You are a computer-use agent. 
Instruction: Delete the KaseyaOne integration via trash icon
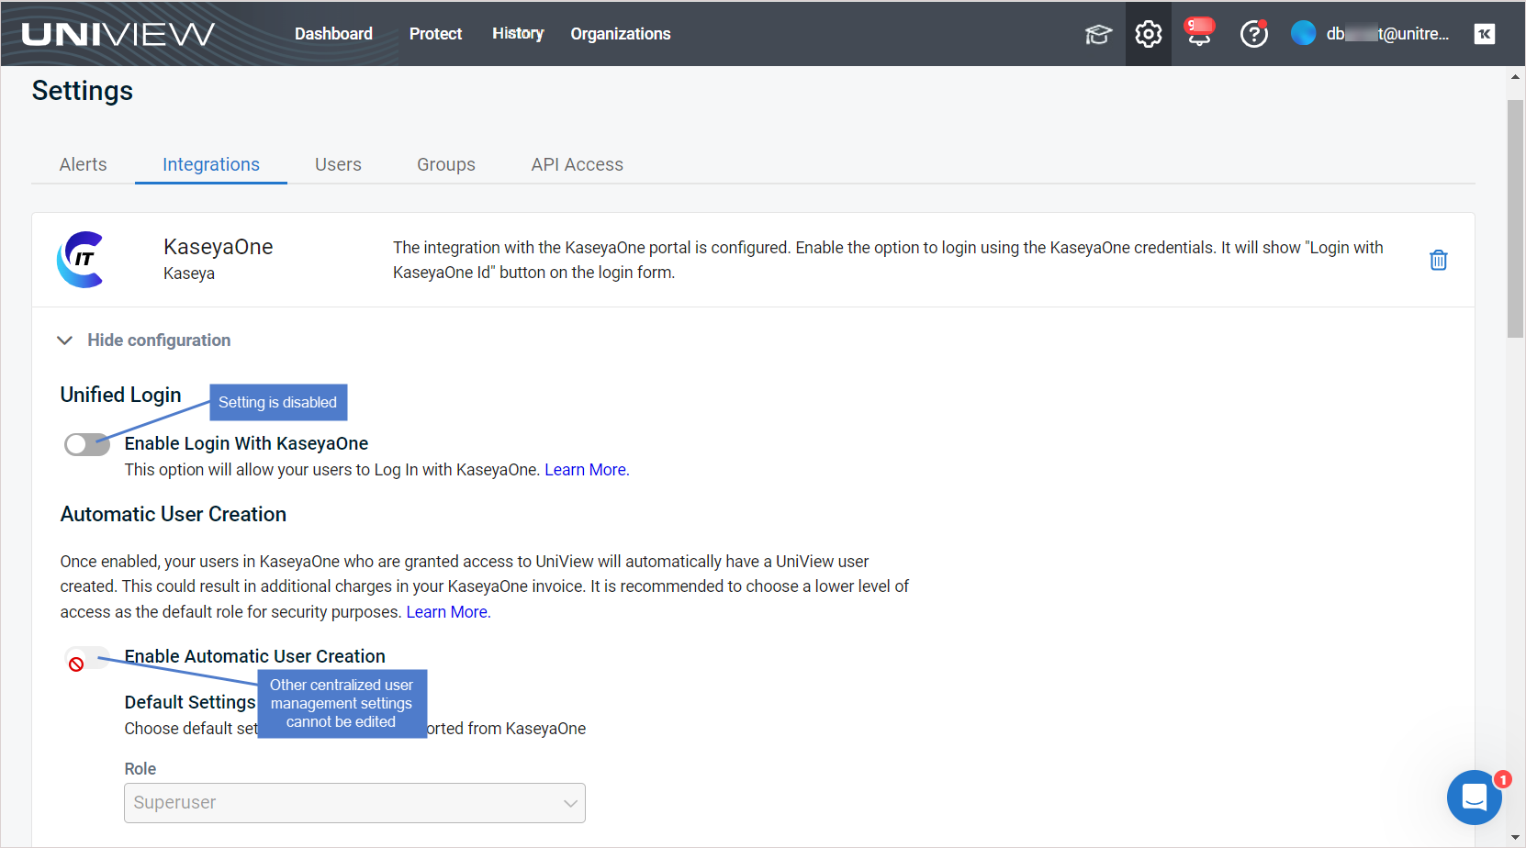tap(1439, 260)
